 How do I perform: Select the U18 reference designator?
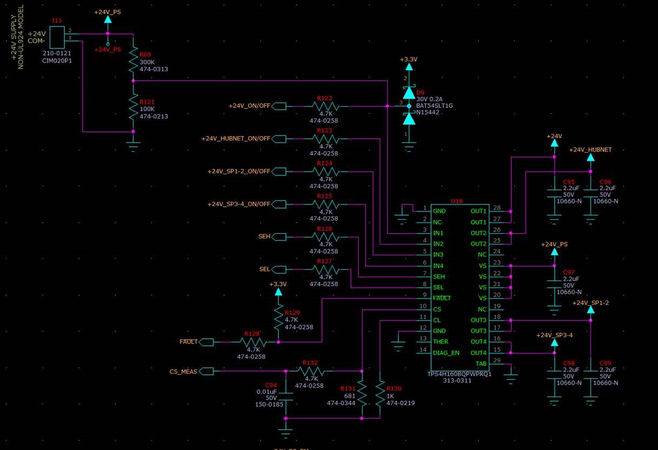[x=457, y=201]
